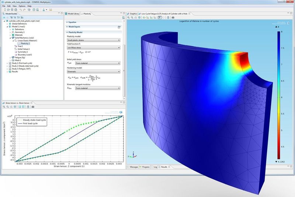This screenshot has width=295, height=197.
Task: Open the Yield function von Mises stress dropdown
Action: pos(94,48)
